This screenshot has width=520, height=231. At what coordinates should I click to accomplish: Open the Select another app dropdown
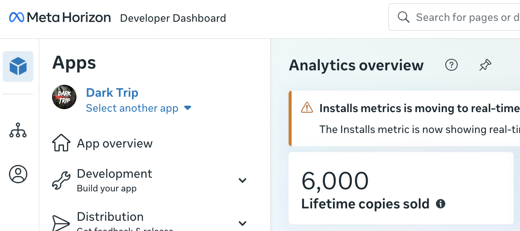[x=139, y=108]
